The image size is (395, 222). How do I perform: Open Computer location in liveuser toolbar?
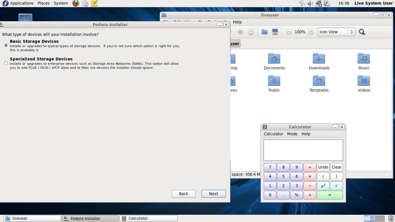(275, 32)
